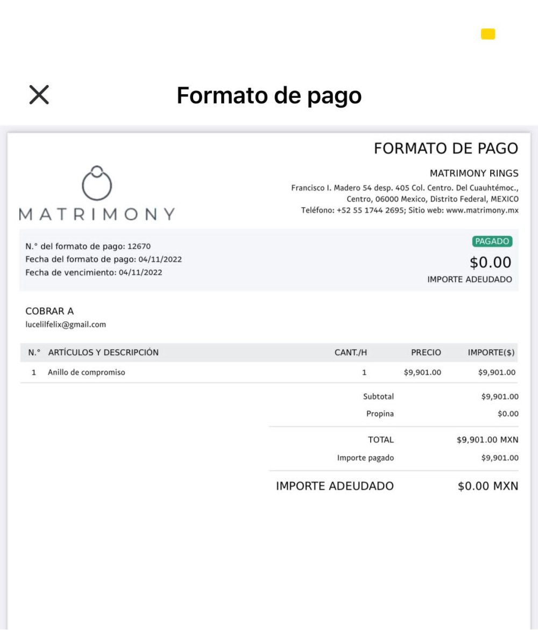Click the PRECIO column header
Image resolution: width=538 pixels, height=630 pixels.
pos(426,352)
